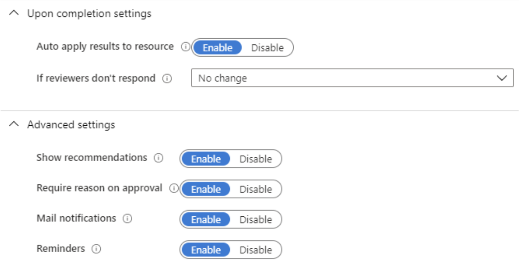Disable Auto apply results to resource
Viewport: 521px width, 265px height.
point(267,47)
